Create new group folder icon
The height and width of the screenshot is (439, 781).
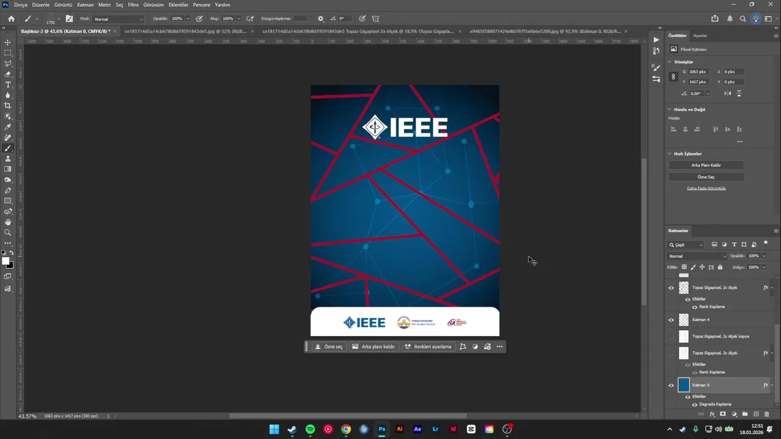[745, 414]
